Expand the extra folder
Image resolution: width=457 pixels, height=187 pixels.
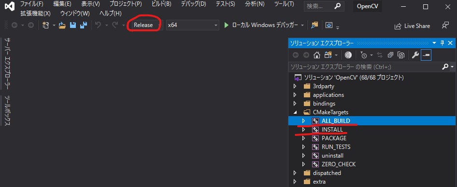(295, 182)
